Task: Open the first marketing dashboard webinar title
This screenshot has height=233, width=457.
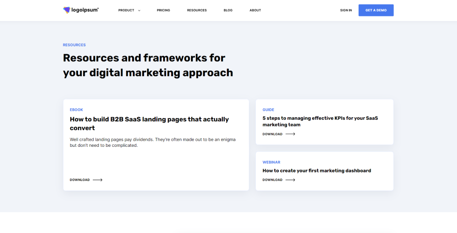Action: (x=317, y=171)
